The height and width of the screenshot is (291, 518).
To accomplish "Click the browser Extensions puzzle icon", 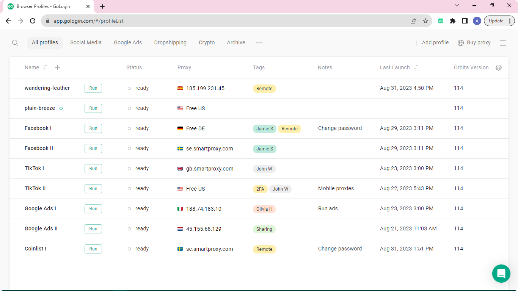I will click(x=452, y=21).
